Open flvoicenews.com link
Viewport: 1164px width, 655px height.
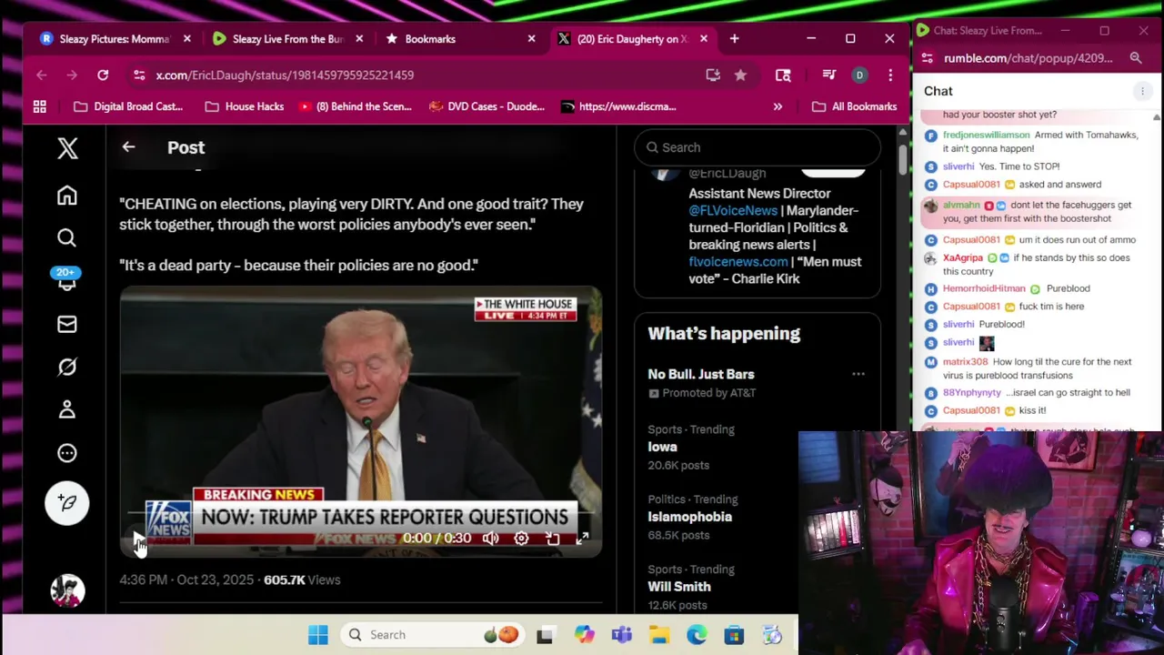pos(738,261)
